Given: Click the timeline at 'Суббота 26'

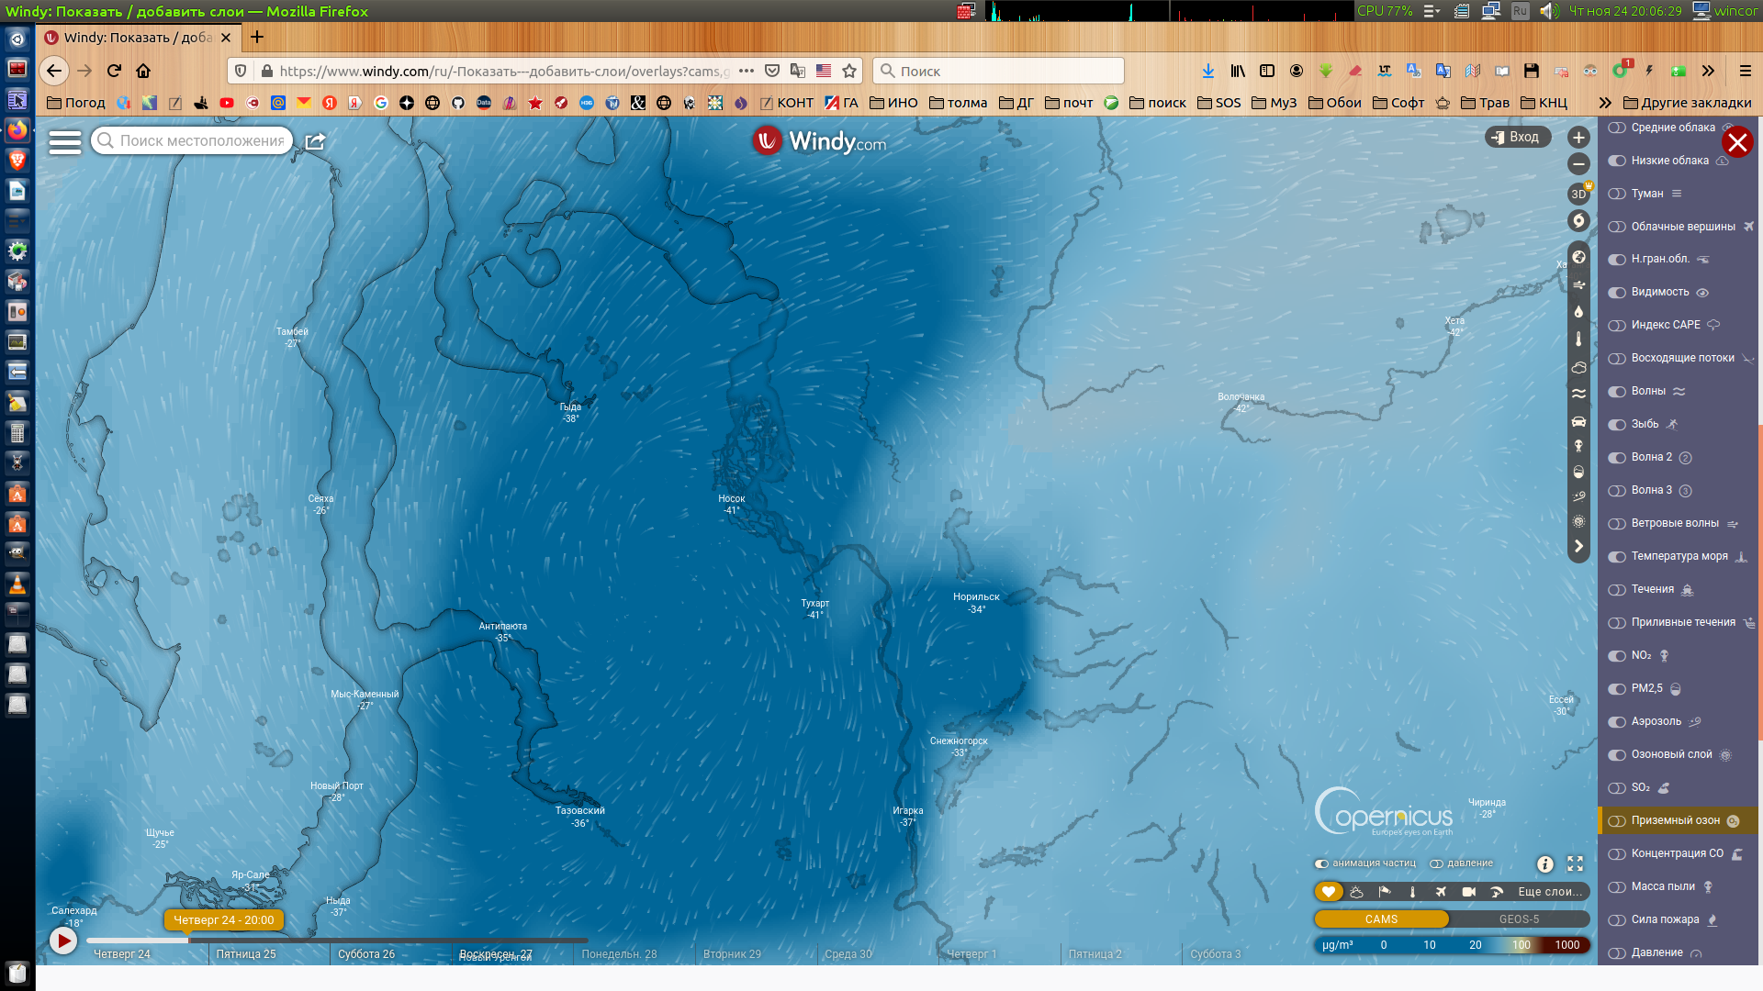Looking at the screenshot, I should (x=365, y=954).
